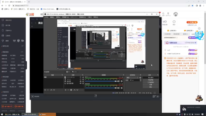Screen dimensions: 206x116
Task: Move the scene down in the OBS scenes dock
Action: click(54, 90)
